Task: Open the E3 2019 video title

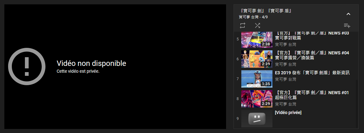Action: tap(312, 73)
